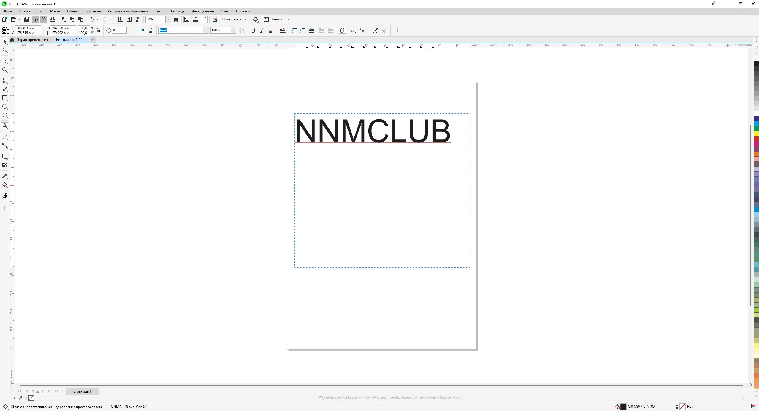Image resolution: width=759 pixels, height=411 pixels.
Task: Select the Eyedropper tool
Action: (x=5, y=176)
